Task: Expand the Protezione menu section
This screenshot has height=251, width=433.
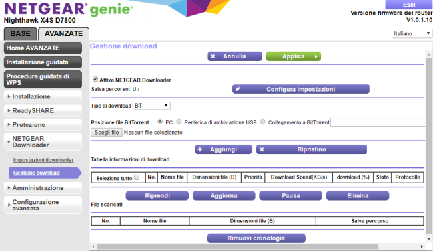Action: tap(43, 124)
